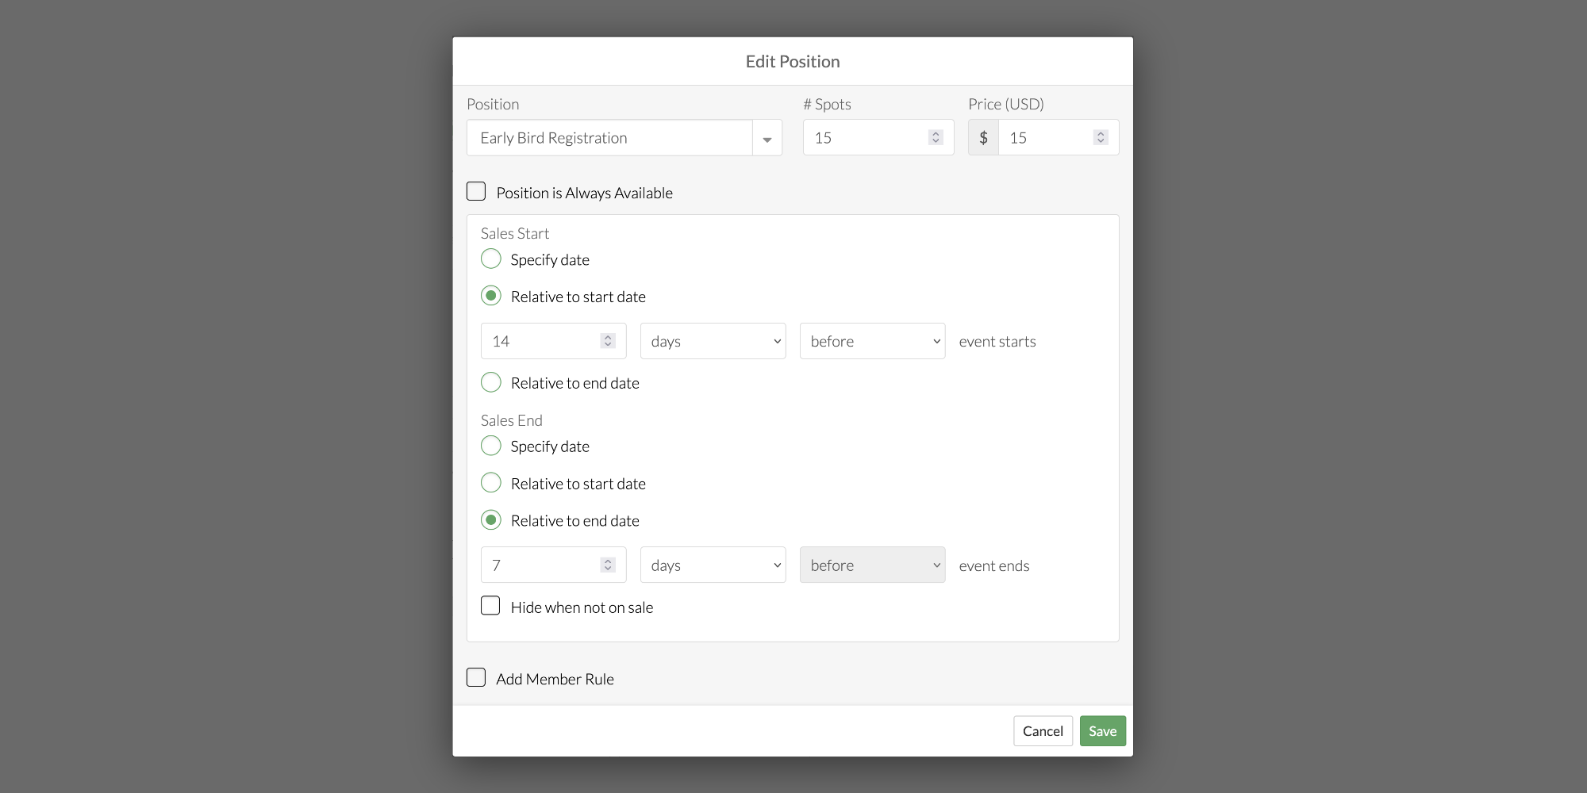The image size is (1587, 793).
Task: Click into the # Spots input field
Action: [865, 138]
